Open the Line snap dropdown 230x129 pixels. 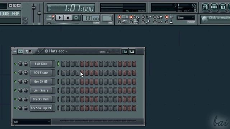[x=186, y=18]
